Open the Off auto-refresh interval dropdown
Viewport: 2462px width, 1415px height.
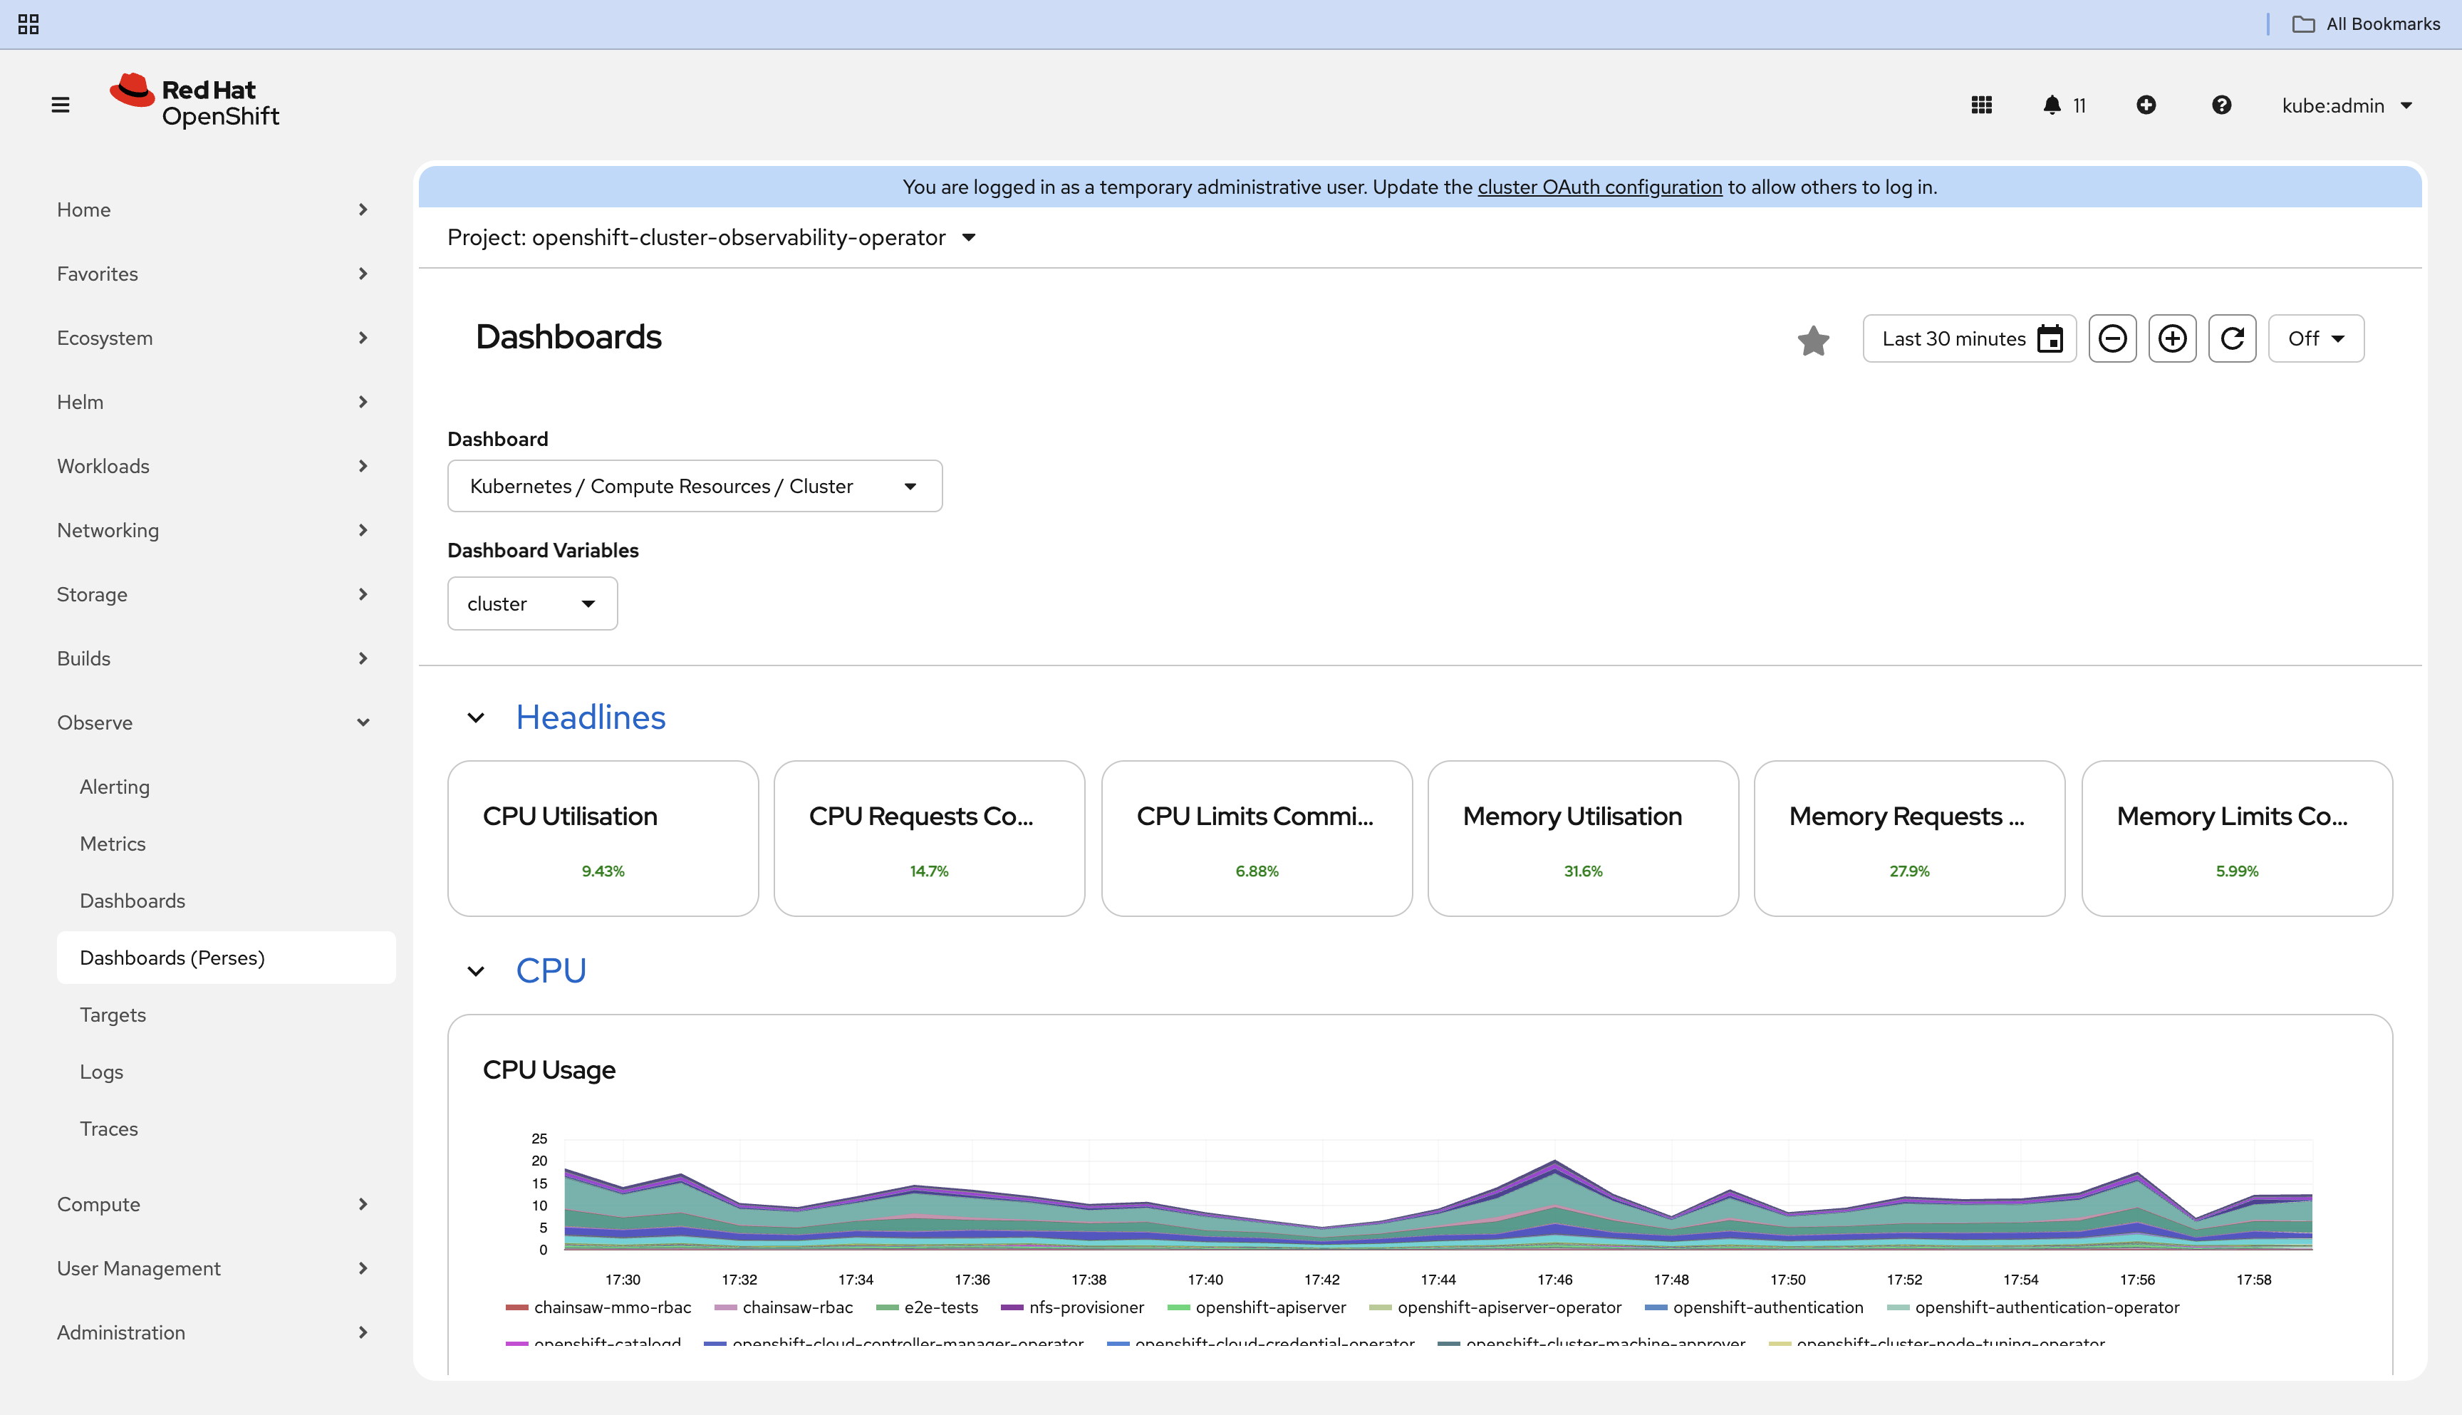click(x=2315, y=338)
